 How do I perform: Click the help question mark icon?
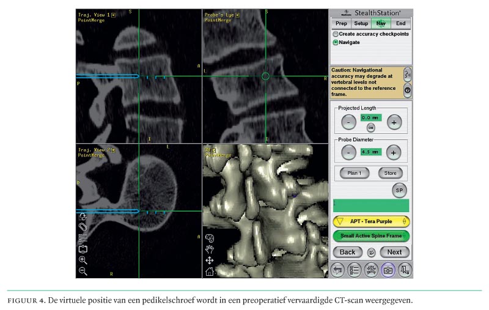(408, 89)
